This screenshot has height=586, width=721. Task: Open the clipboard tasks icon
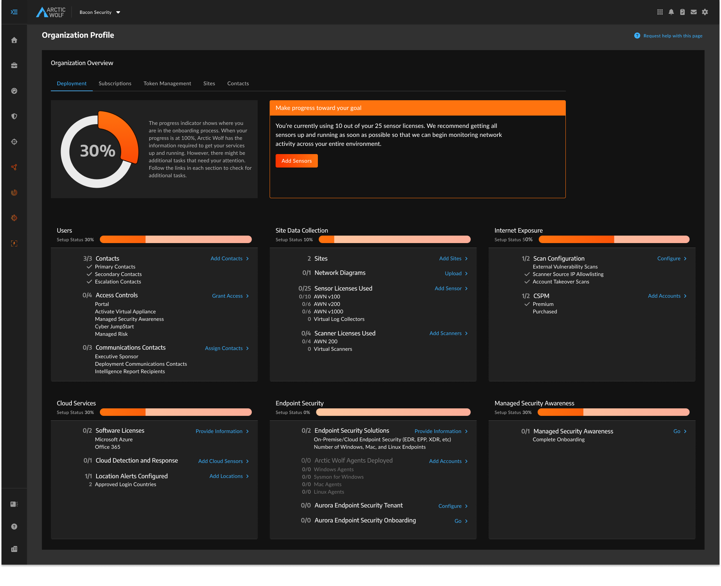pyautogui.click(x=682, y=12)
